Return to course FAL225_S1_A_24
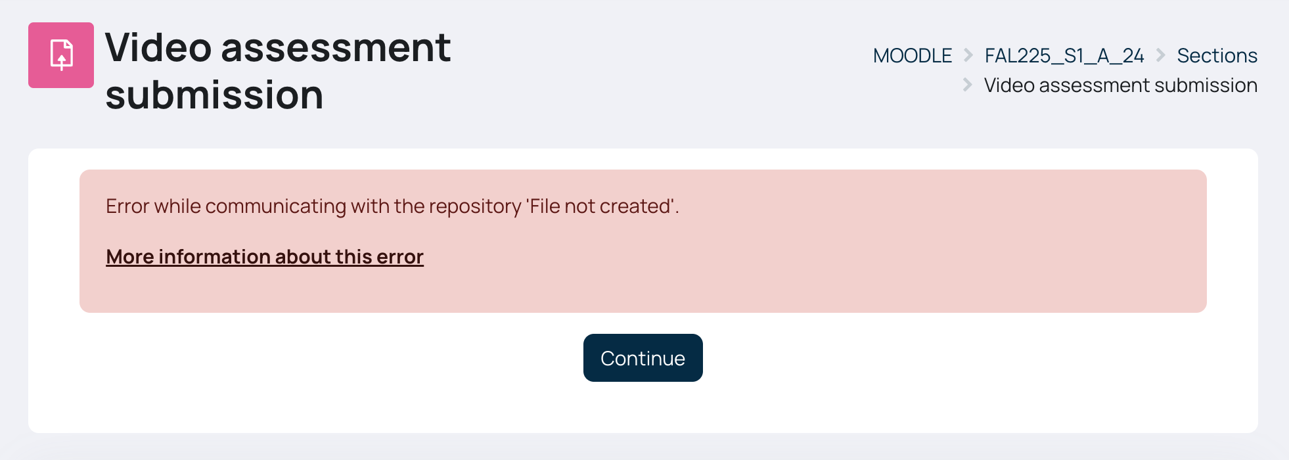 (1064, 56)
